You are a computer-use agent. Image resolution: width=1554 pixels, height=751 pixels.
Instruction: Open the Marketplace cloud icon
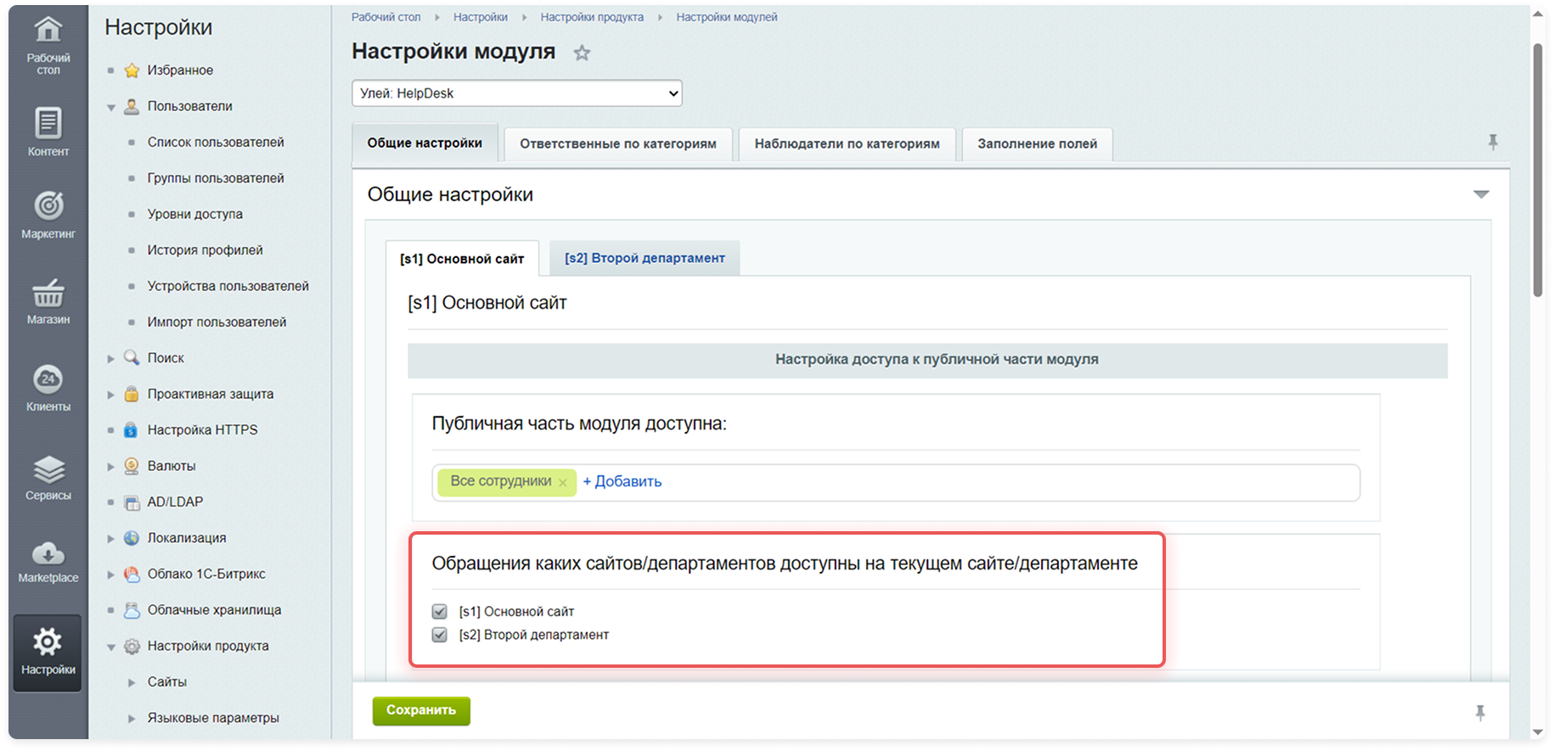pyautogui.click(x=48, y=553)
